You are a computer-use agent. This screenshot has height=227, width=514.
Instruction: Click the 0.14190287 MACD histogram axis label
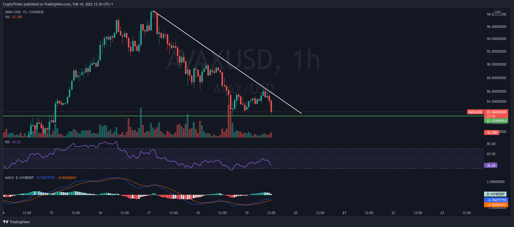496,194
